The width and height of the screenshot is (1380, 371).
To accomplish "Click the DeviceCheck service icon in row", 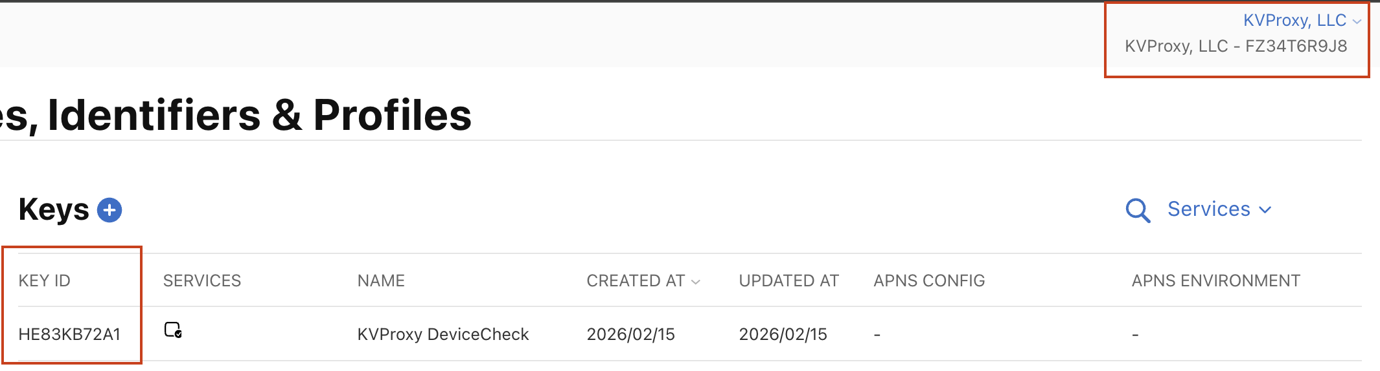I will pos(173,330).
